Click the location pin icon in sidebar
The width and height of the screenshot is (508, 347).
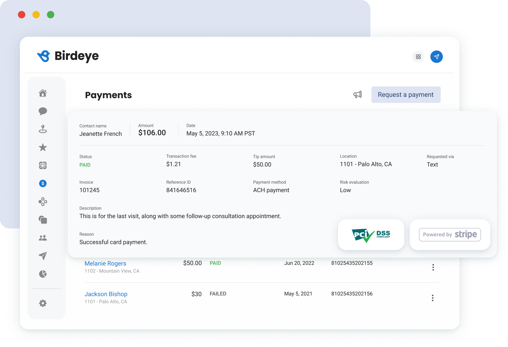43,129
